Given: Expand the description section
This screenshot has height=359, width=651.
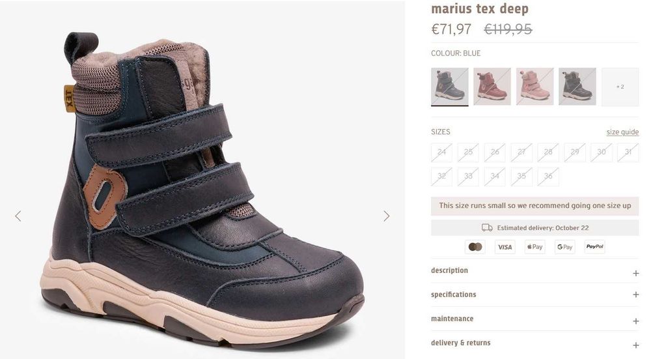Looking at the screenshot, I should pos(534,271).
